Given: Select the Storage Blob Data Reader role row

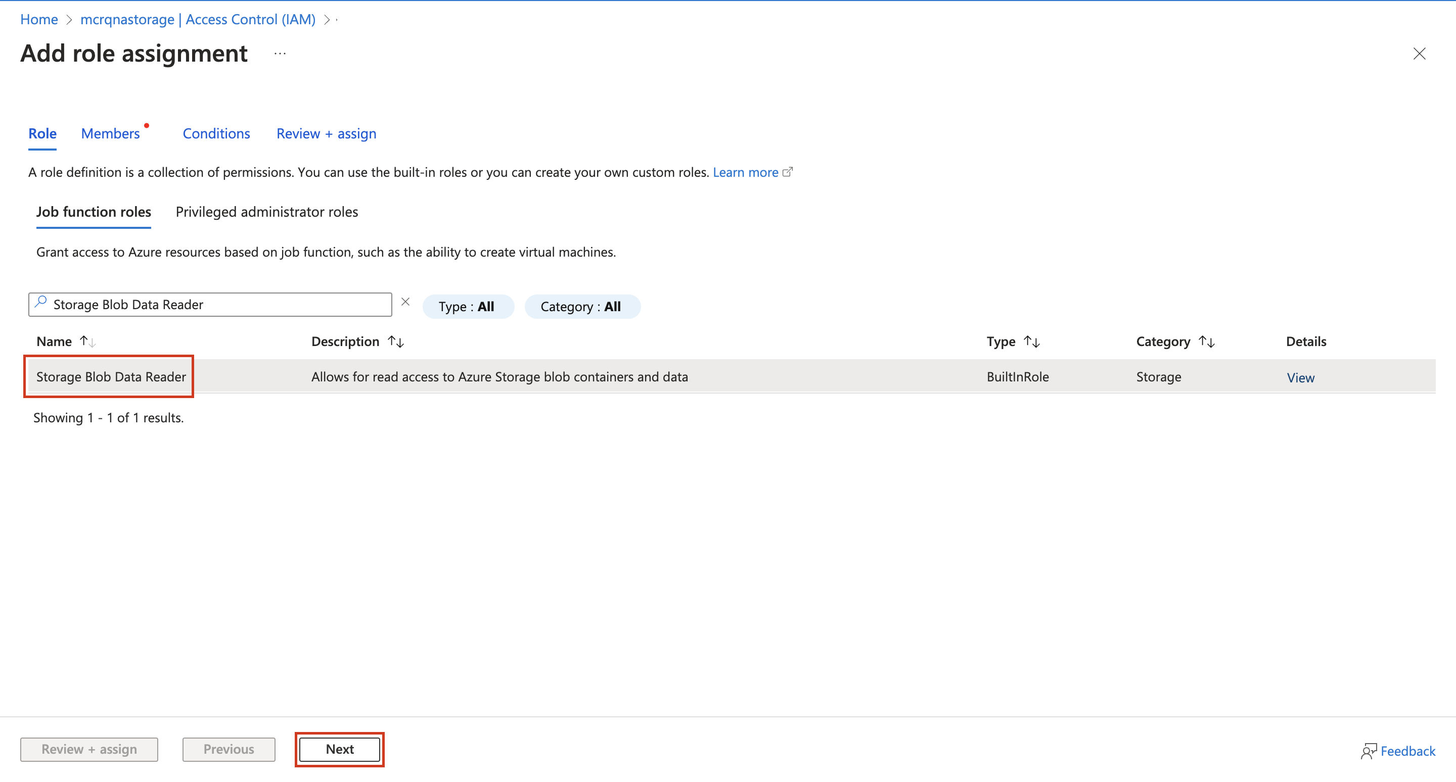Looking at the screenshot, I should click(732, 376).
